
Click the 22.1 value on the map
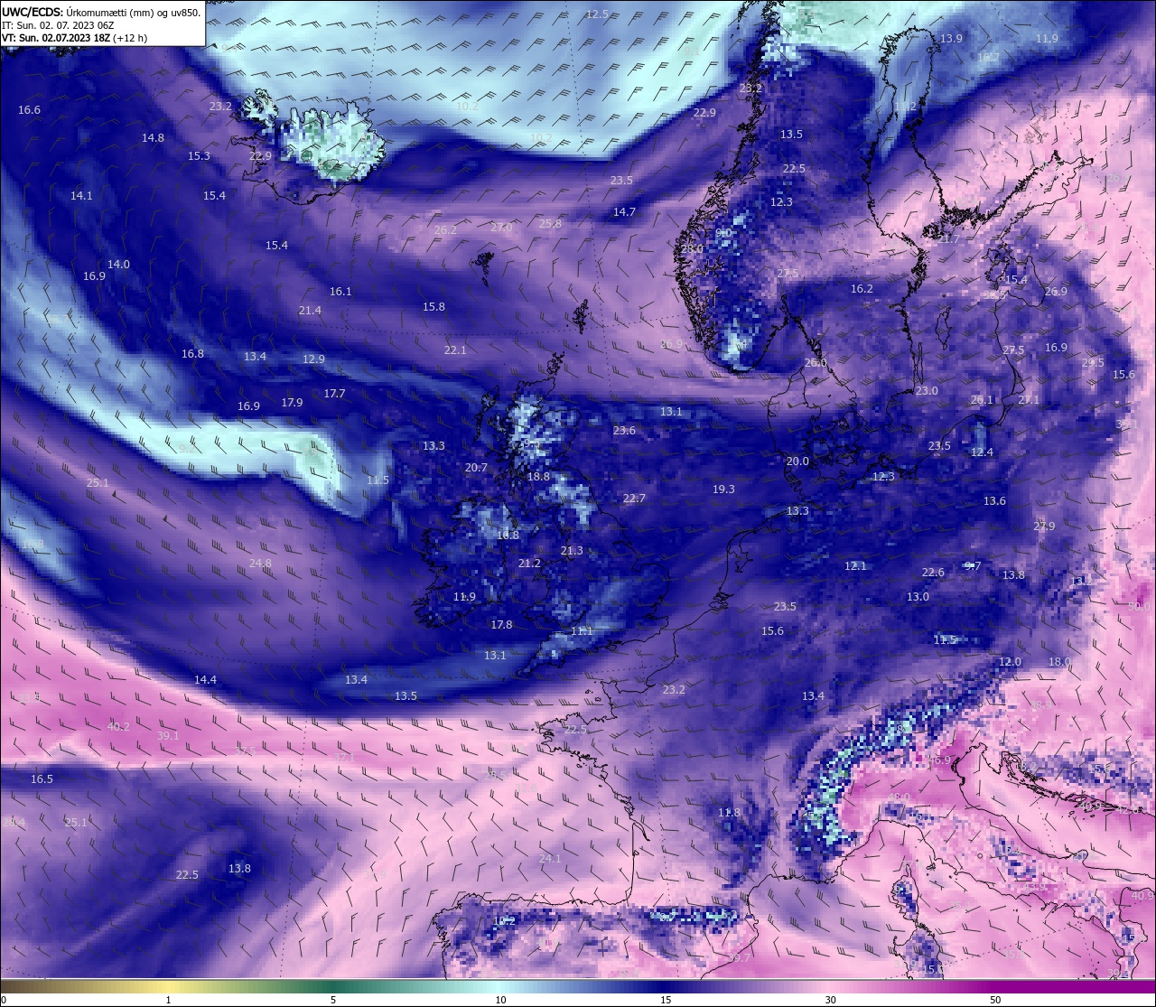click(455, 350)
